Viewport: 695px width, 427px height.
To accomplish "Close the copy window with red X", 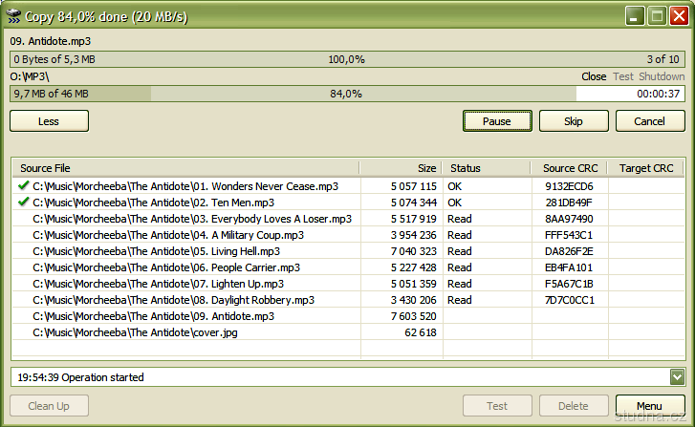I will pos(679,16).
